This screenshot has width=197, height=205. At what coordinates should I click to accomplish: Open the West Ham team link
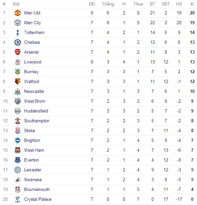[x=34, y=150]
